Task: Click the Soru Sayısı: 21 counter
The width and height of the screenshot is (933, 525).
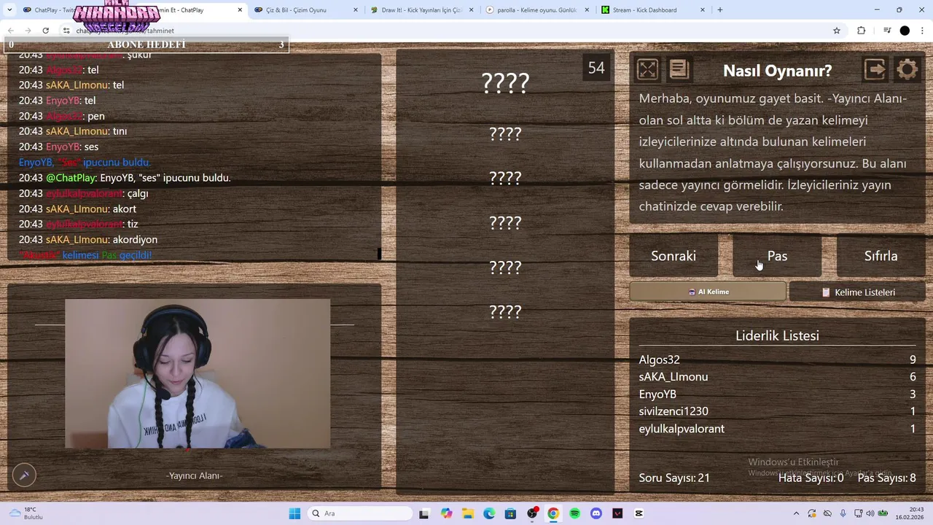Action: click(674, 478)
